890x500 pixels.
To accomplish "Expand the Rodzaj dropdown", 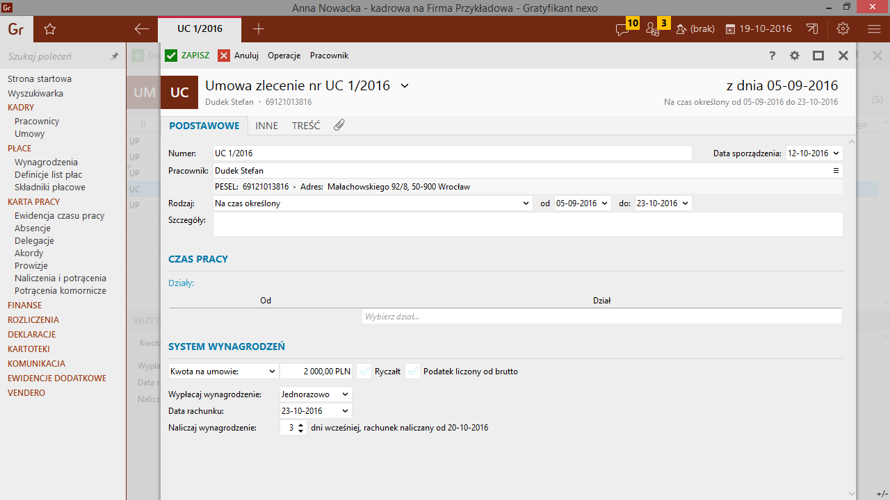I will point(526,203).
